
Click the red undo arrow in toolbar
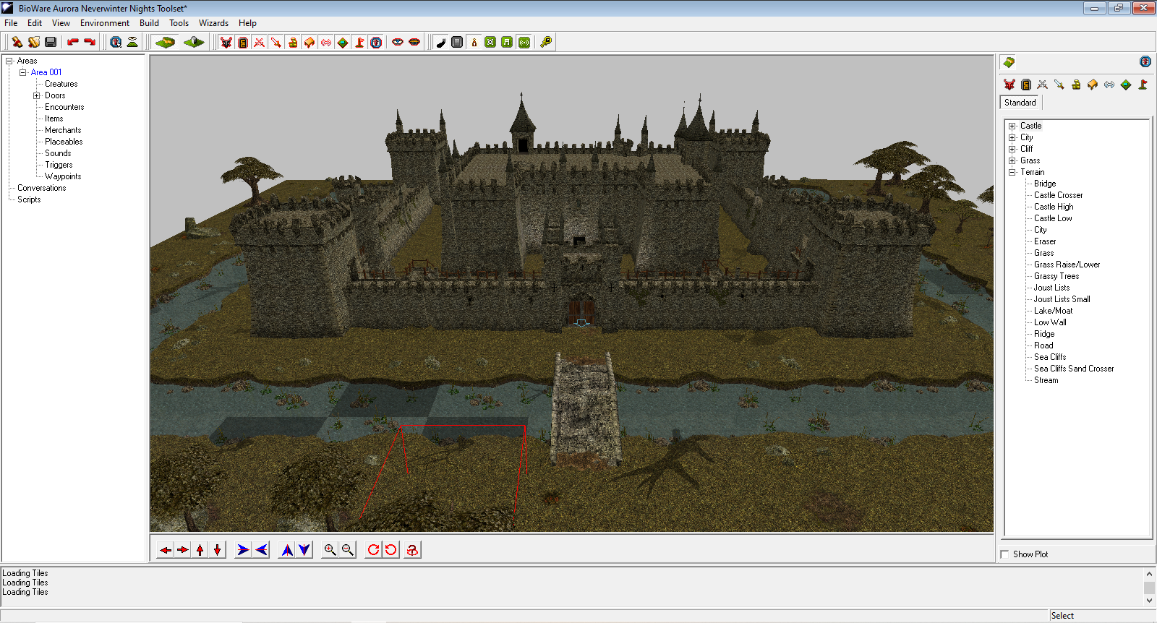pyautogui.click(x=73, y=43)
